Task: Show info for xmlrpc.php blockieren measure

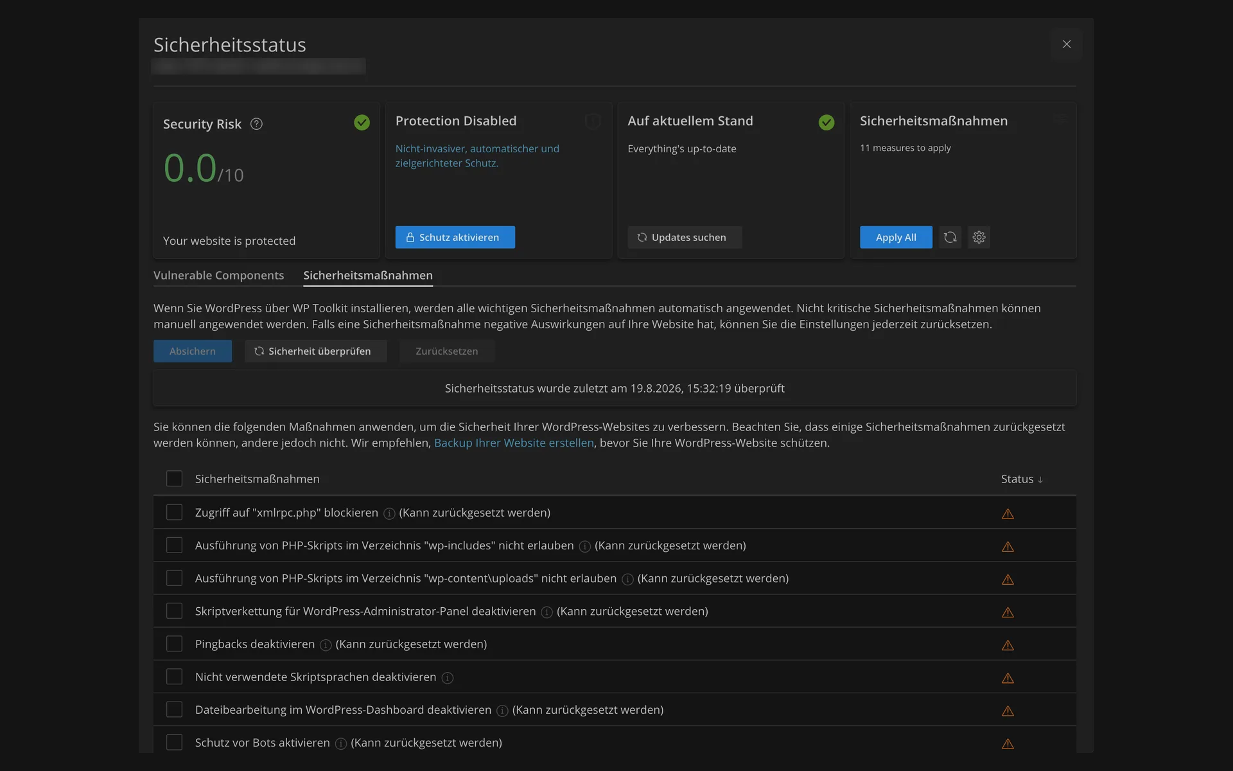Action: click(389, 513)
